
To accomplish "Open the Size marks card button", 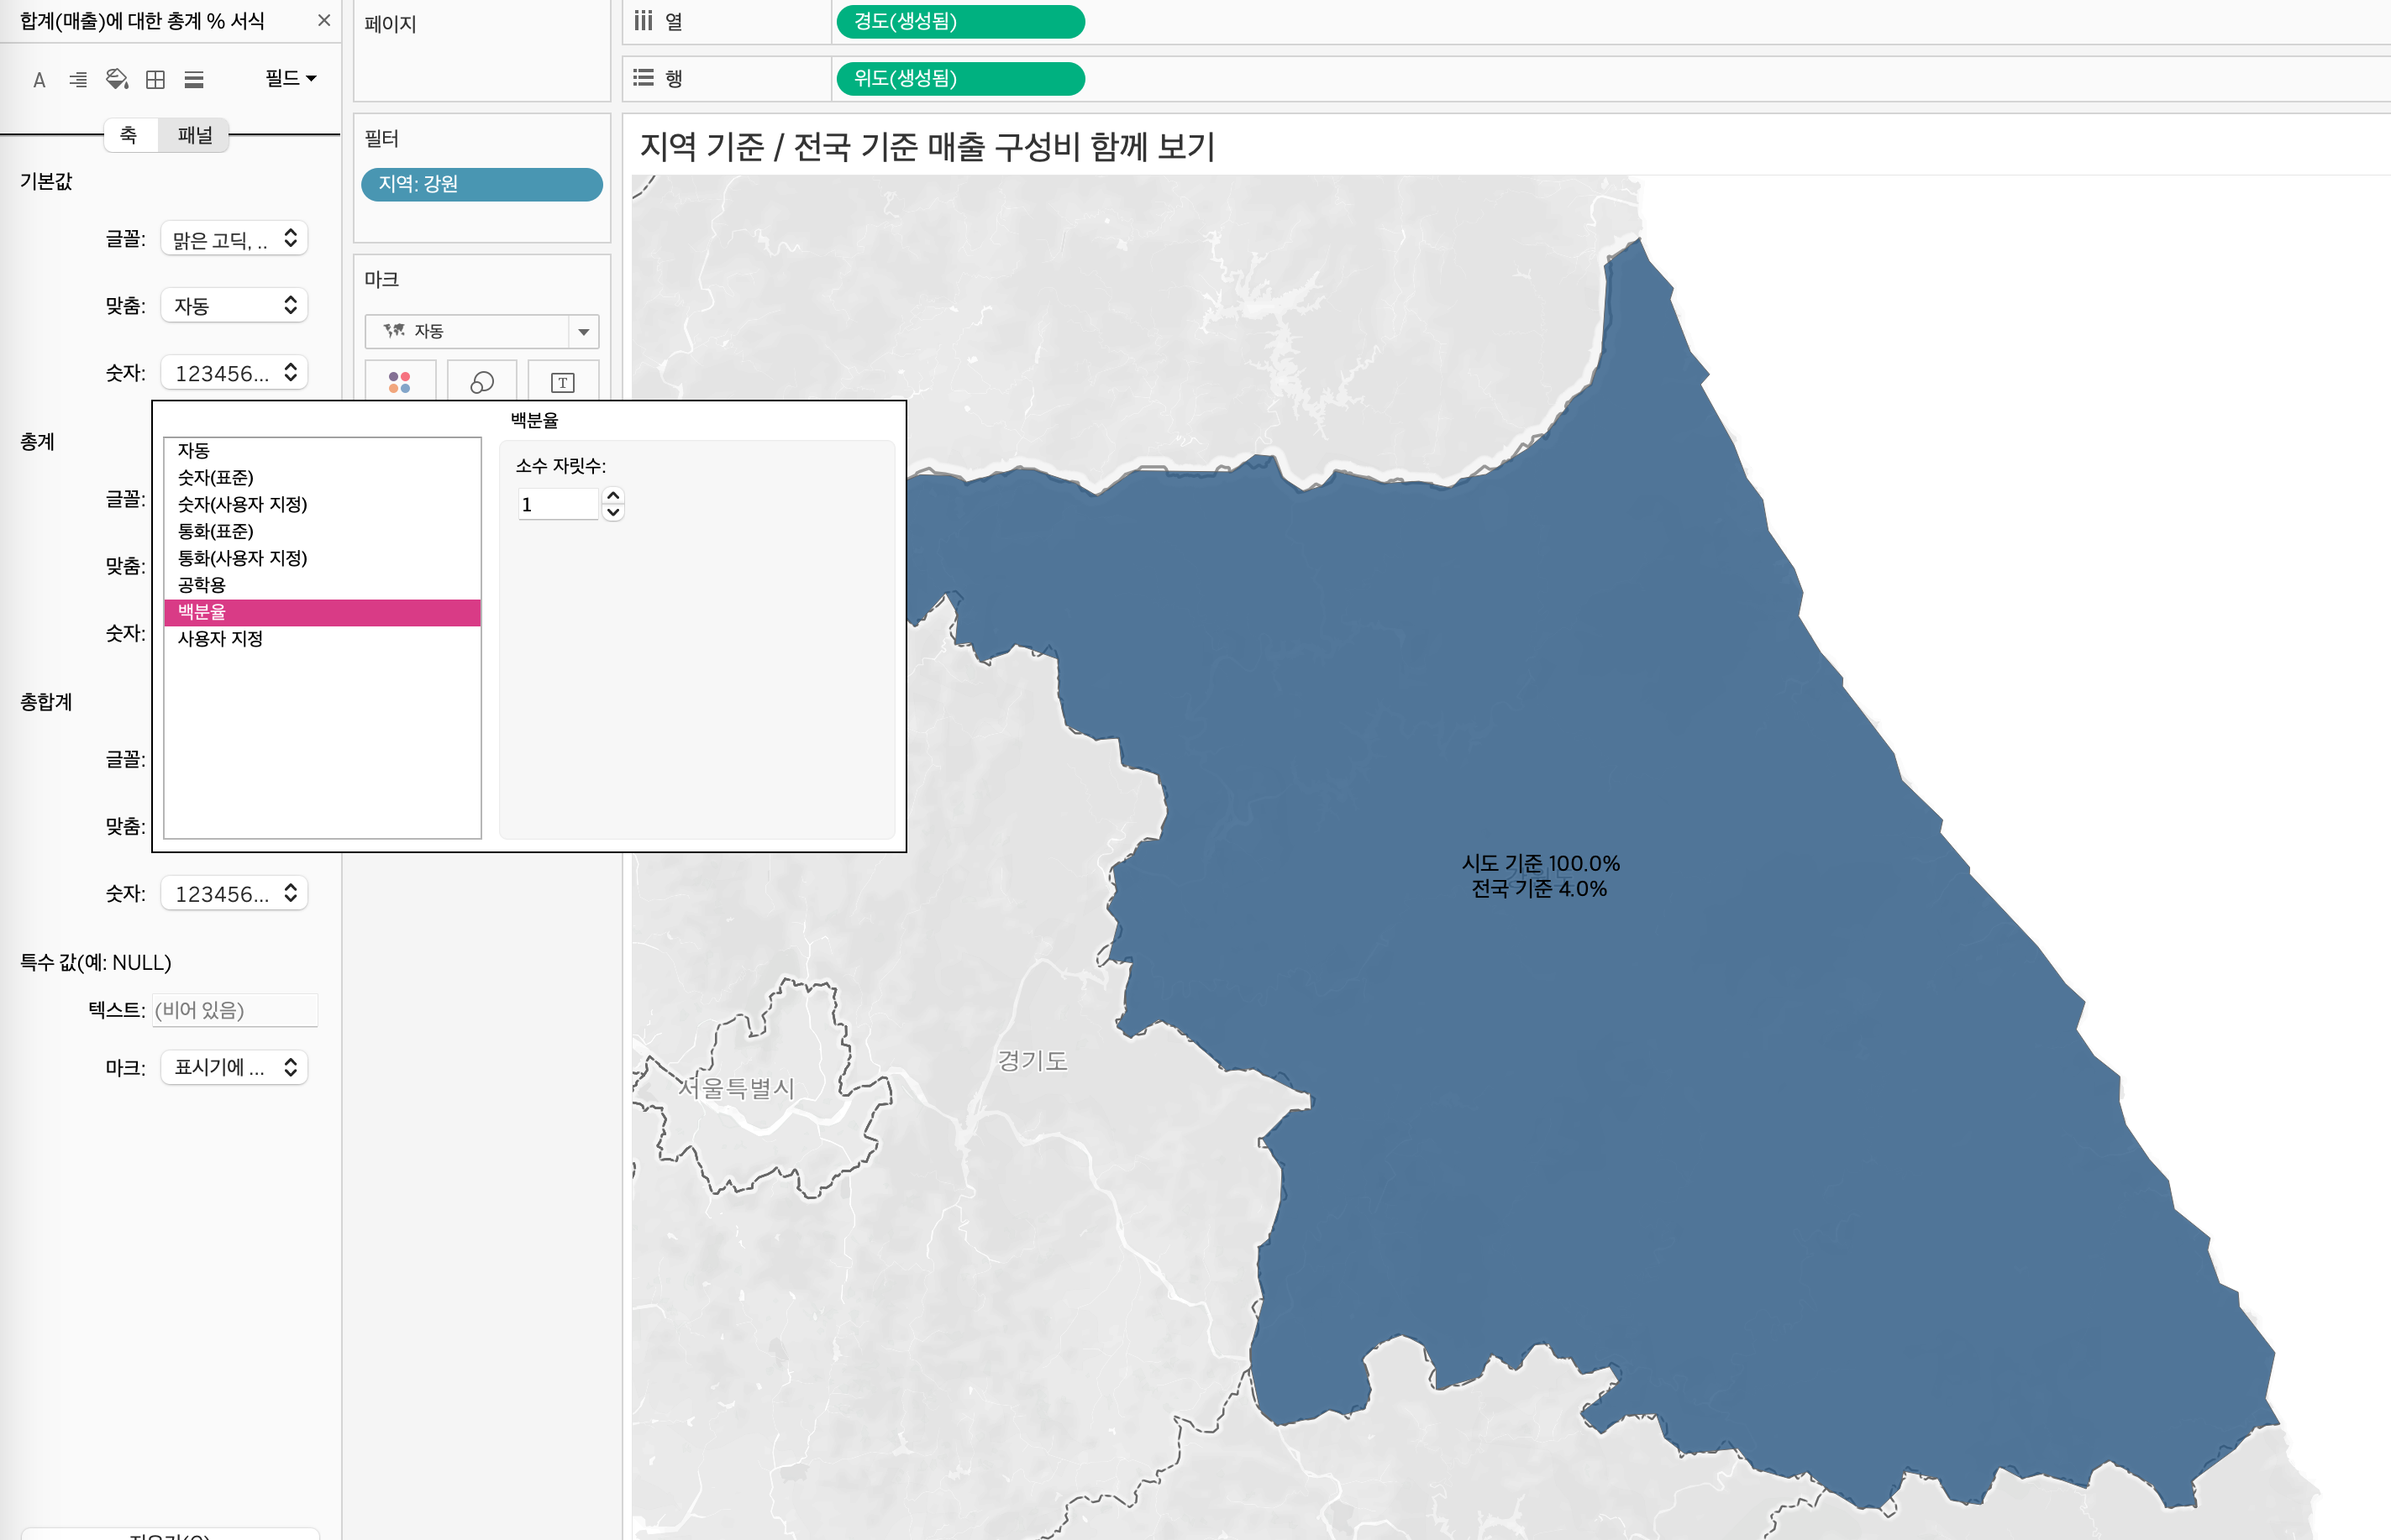I will 482,382.
